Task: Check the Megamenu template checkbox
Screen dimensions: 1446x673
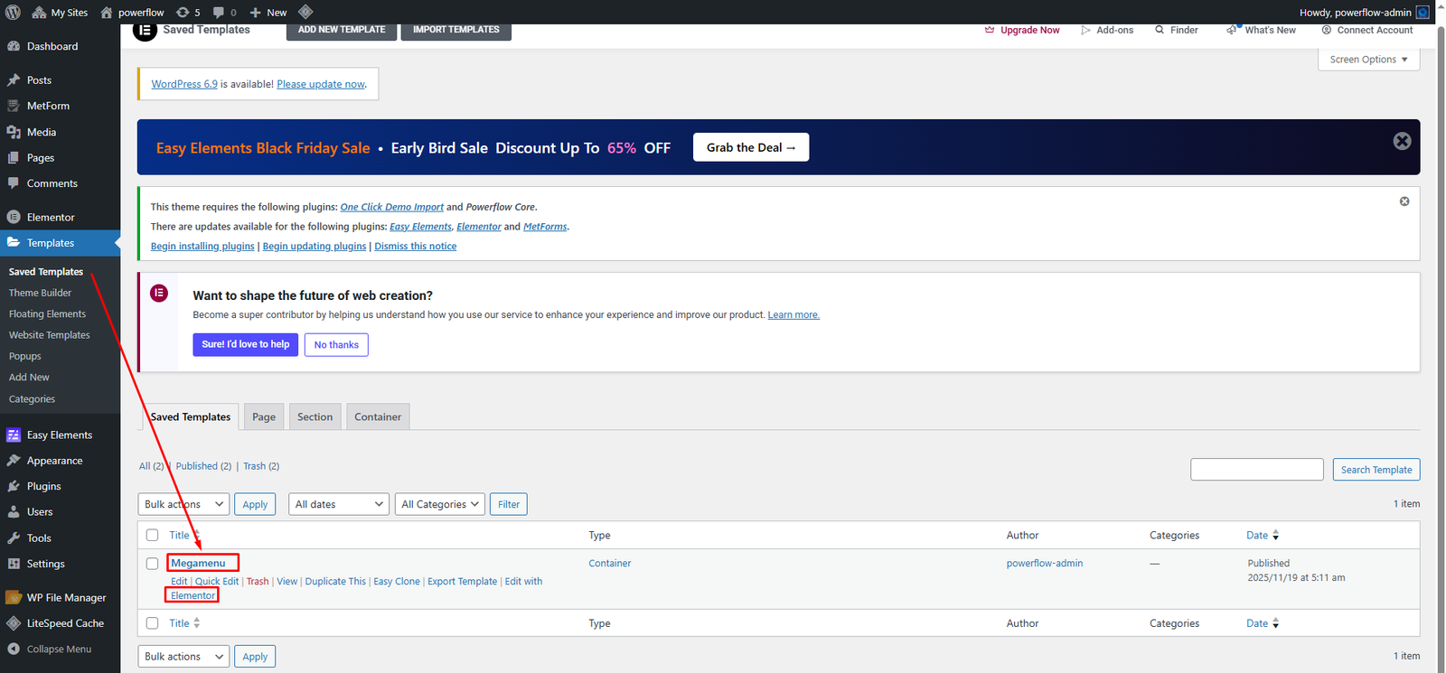Action: click(152, 564)
